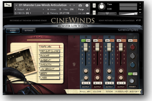The height and width of the screenshot is (101, 152).
Task: Open the instrument info icon
Action: (x=87, y=5)
